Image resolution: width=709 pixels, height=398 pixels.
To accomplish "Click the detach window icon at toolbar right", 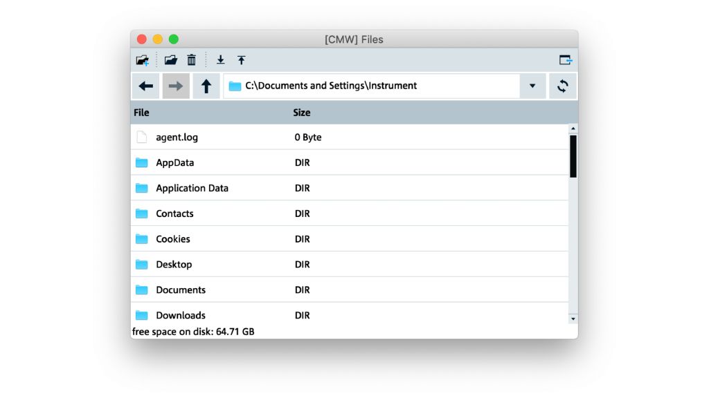I will tap(566, 60).
